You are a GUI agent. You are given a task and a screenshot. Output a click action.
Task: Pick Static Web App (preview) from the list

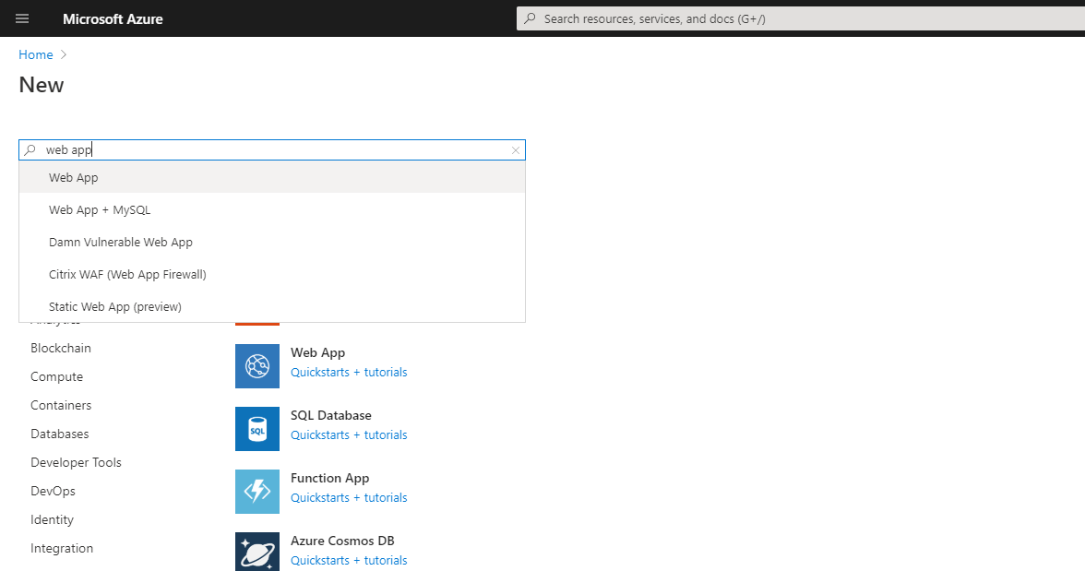click(115, 306)
